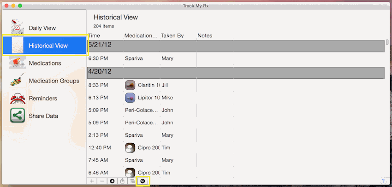392x187 pixels.
Task: Sort by the Time column header
Action: coord(94,35)
